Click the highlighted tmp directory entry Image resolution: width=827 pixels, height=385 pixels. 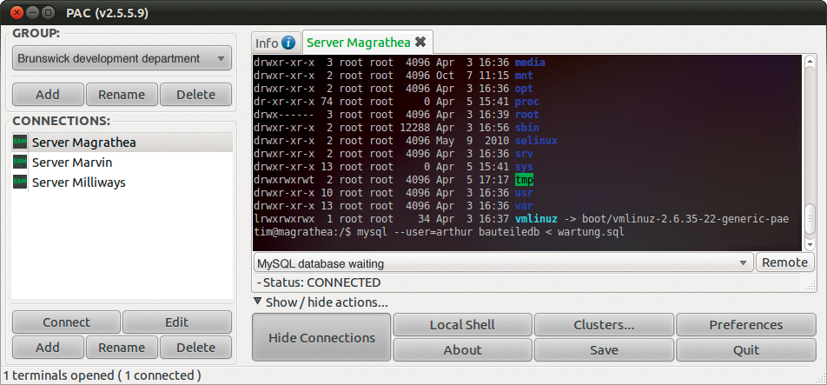525,180
